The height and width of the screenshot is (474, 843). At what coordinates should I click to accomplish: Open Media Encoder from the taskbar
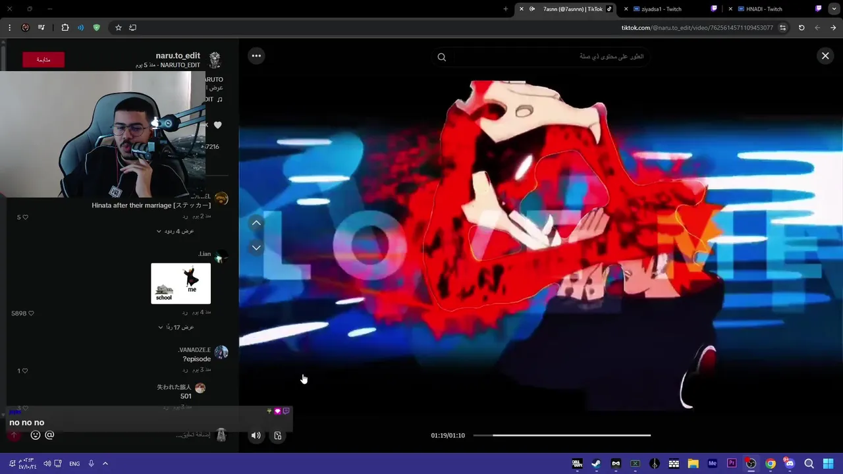click(712, 463)
